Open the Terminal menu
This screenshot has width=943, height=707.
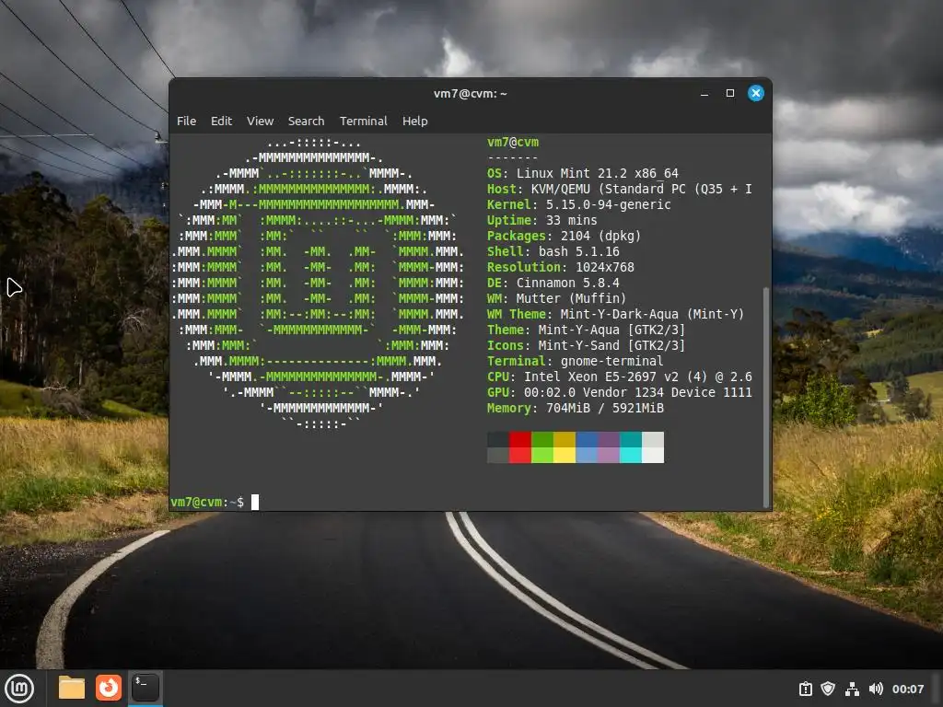363,121
